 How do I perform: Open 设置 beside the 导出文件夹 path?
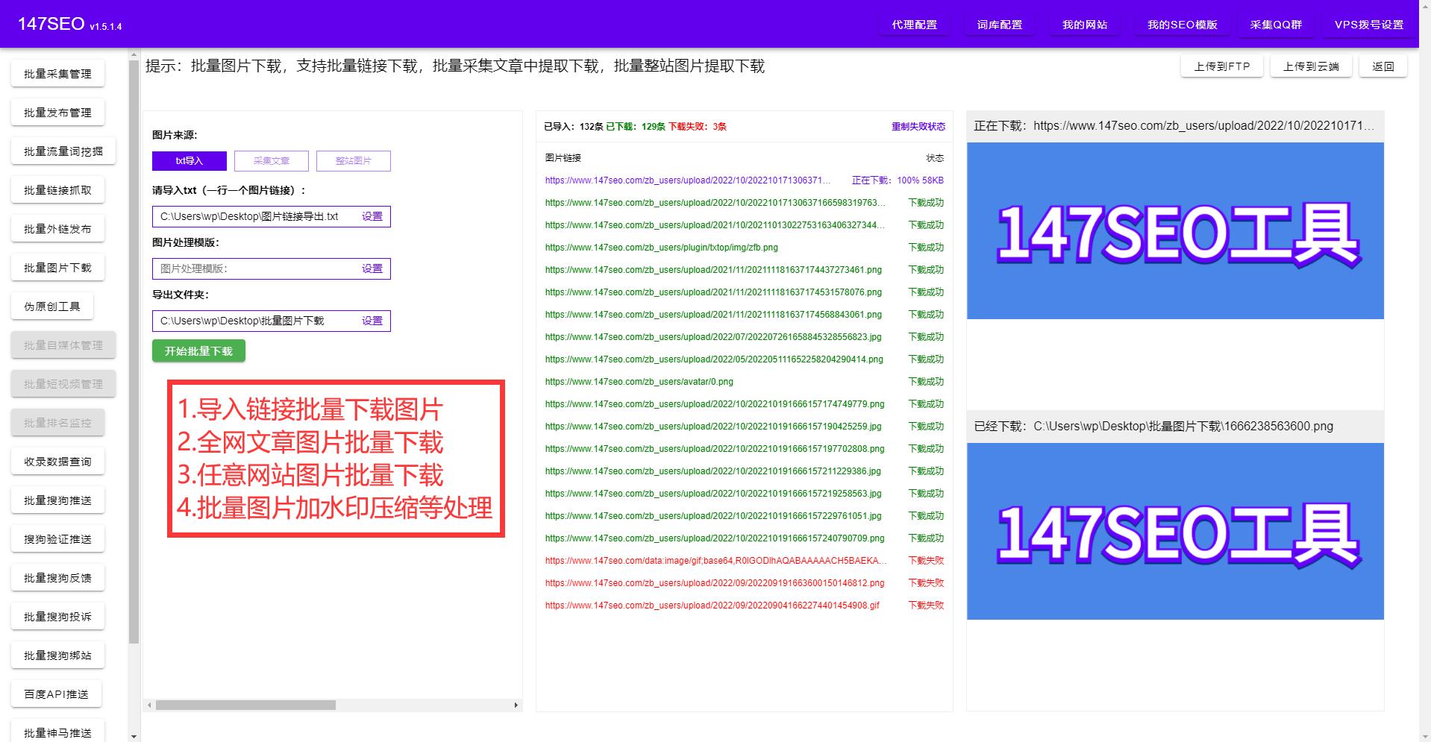(x=372, y=321)
